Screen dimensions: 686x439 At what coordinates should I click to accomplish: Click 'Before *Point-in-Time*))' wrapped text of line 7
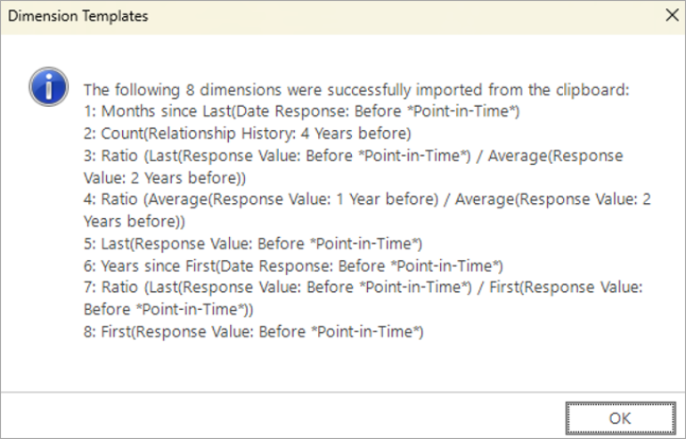168,310
